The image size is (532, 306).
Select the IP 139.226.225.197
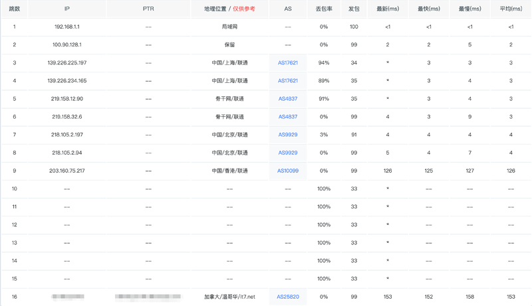(x=67, y=62)
